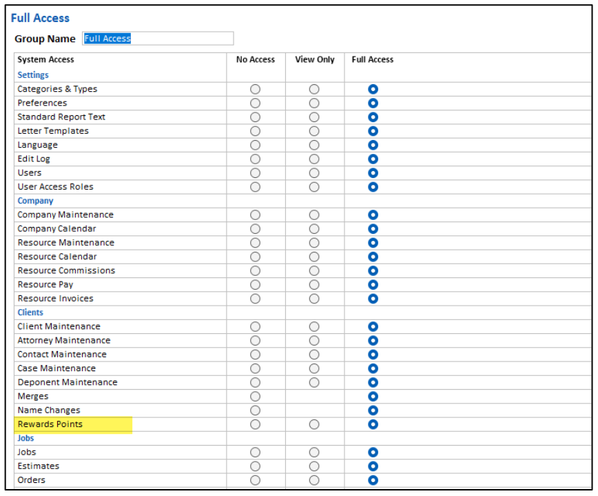Choose View Only for Case Maintenance
Screen dimensions: 598x496
click(314, 368)
